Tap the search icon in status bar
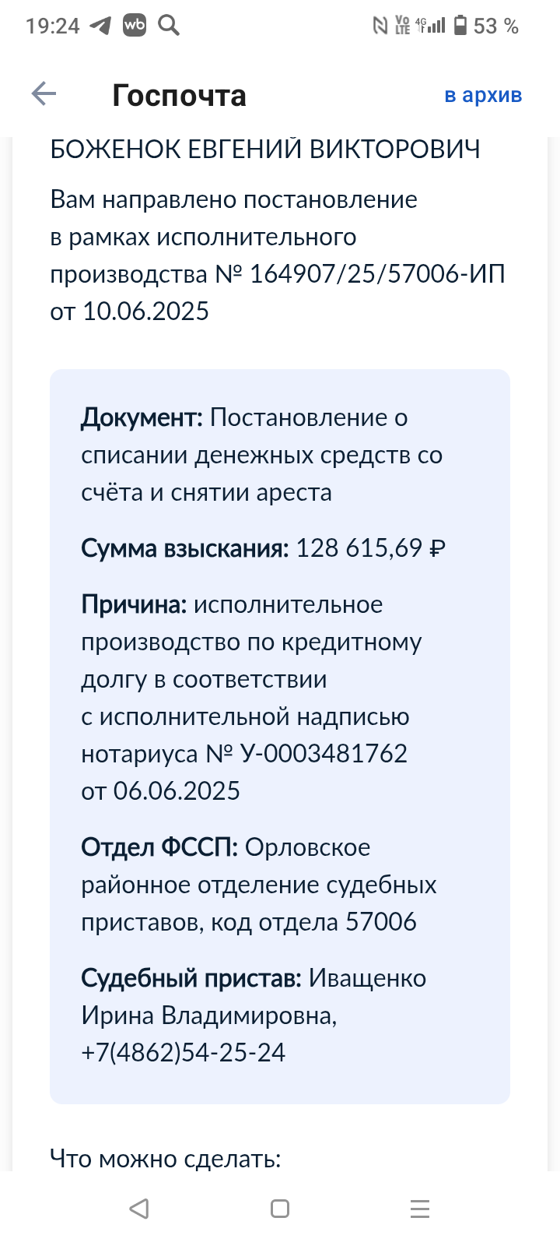The width and height of the screenshot is (560, 1246). (x=169, y=26)
